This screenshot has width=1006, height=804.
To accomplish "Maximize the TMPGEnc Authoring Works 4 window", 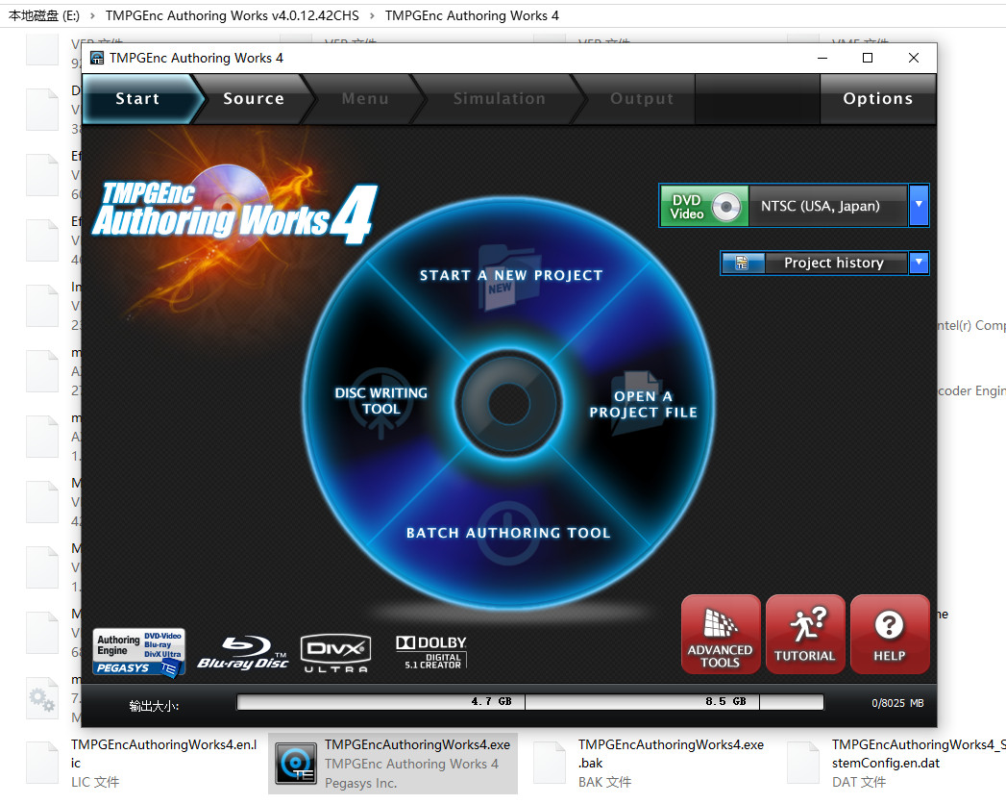I will pos(868,58).
